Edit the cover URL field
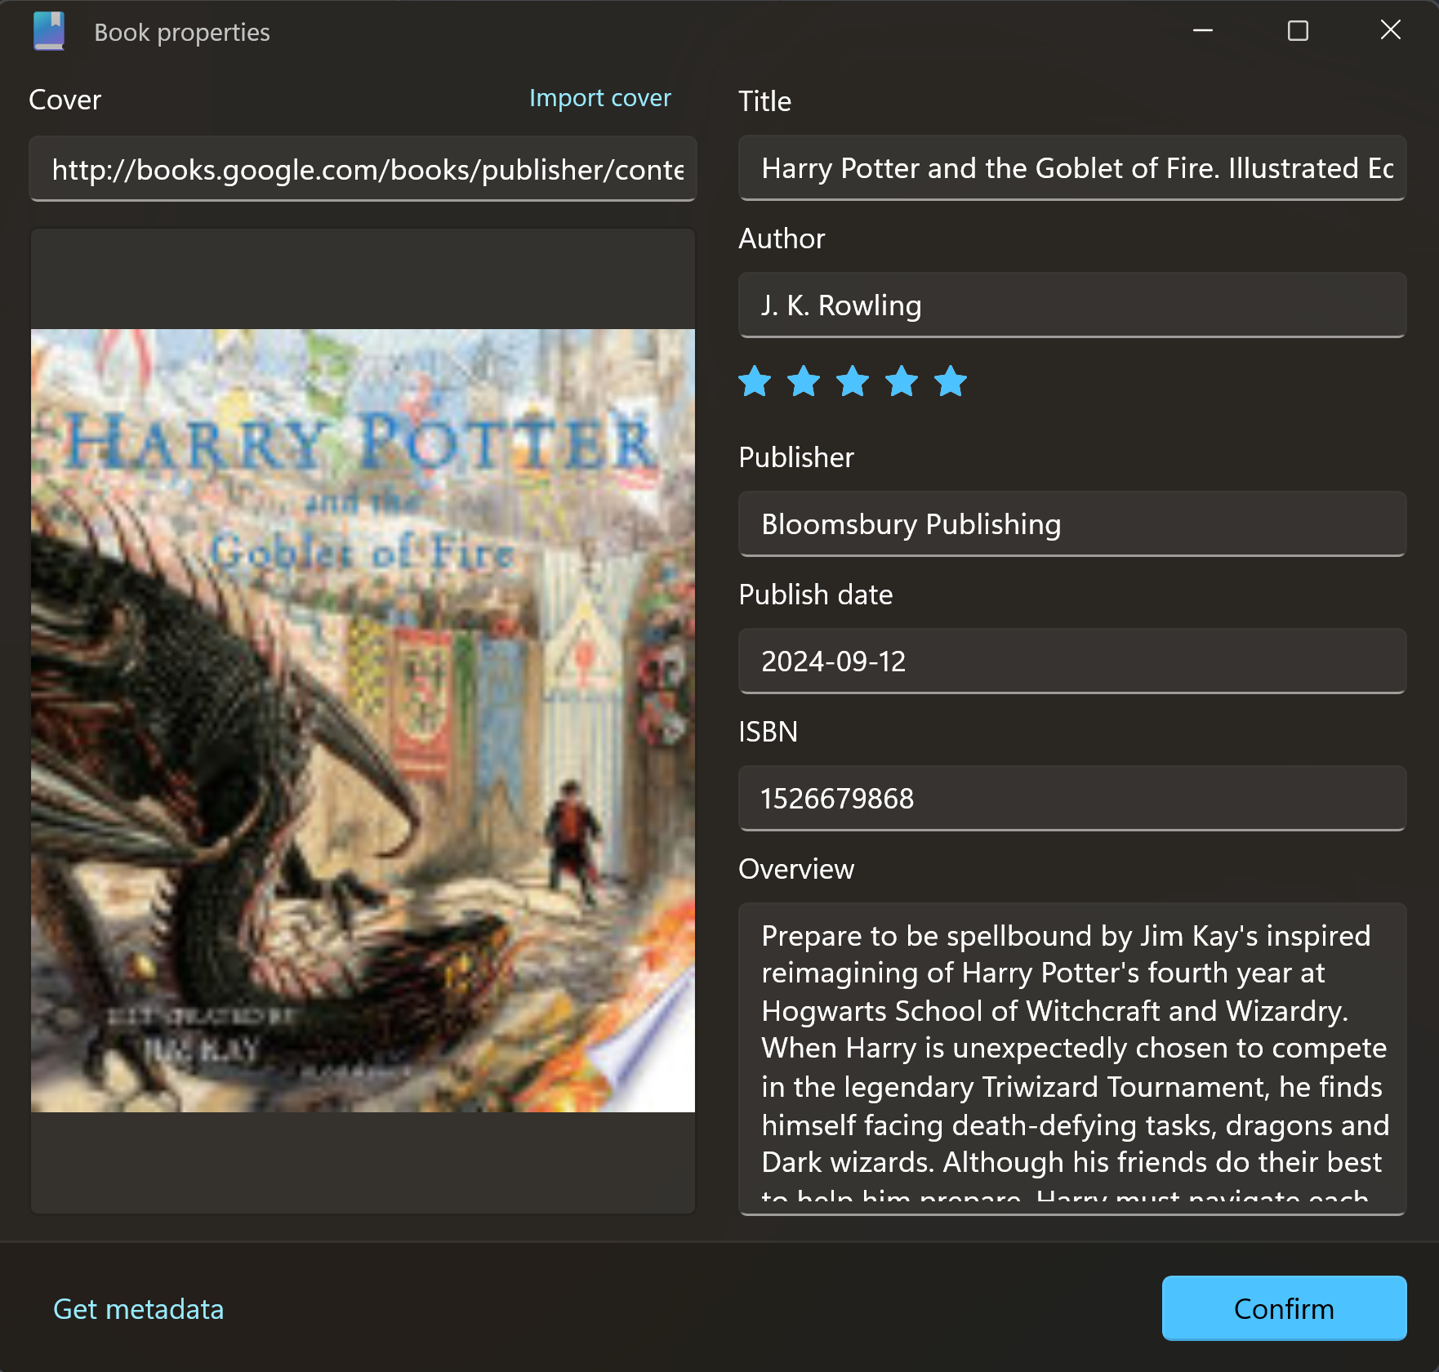The width and height of the screenshot is (1439, 1372). (363, 169)
